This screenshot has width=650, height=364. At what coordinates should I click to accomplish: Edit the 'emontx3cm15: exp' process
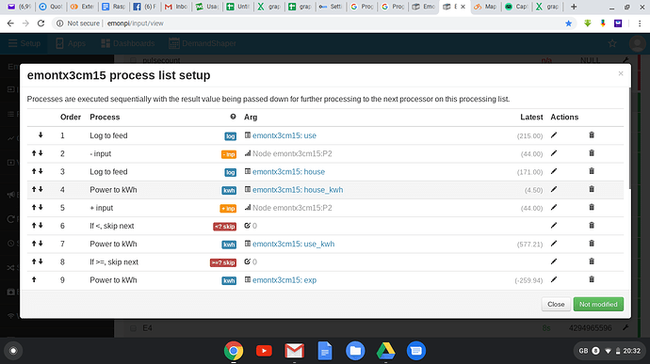pos(554,279)
